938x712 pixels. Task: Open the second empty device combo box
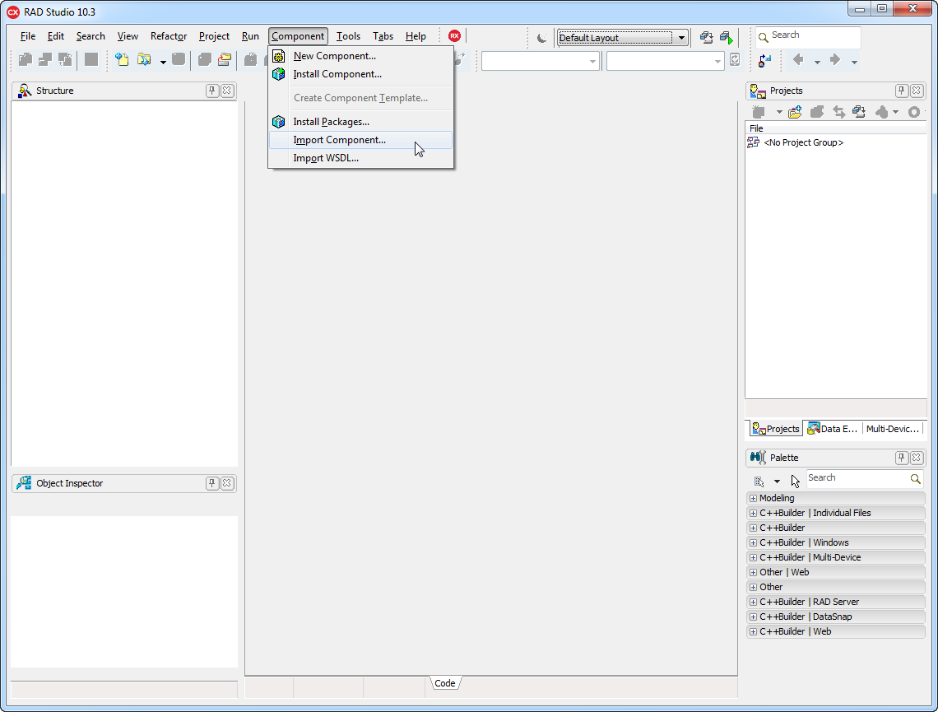coord(665,61)
